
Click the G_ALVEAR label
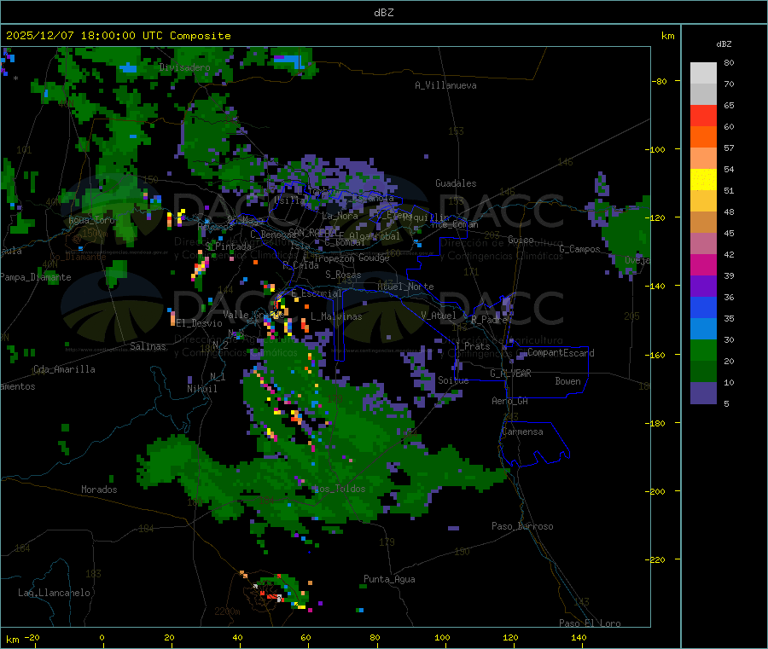tap(510, 374)
